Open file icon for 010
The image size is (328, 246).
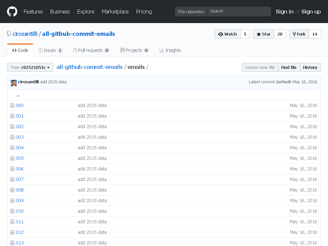click(x=12, y=211)
